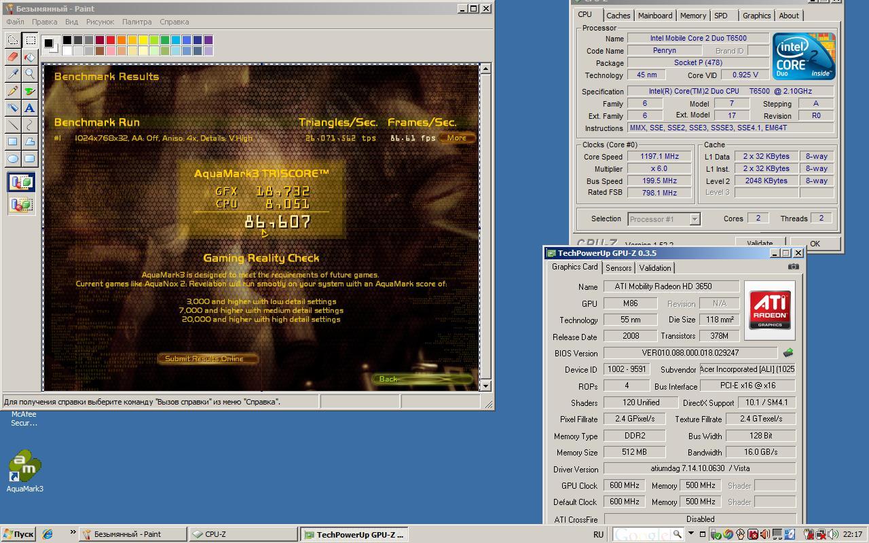Click Submit Results Online in the image
Image resolution: width=869 pixels, height=543 pixels.
pos(209,358)
